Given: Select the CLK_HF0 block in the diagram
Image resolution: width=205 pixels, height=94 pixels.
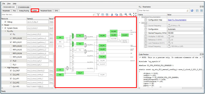Looking at the screenshot, I should point(102,35).
